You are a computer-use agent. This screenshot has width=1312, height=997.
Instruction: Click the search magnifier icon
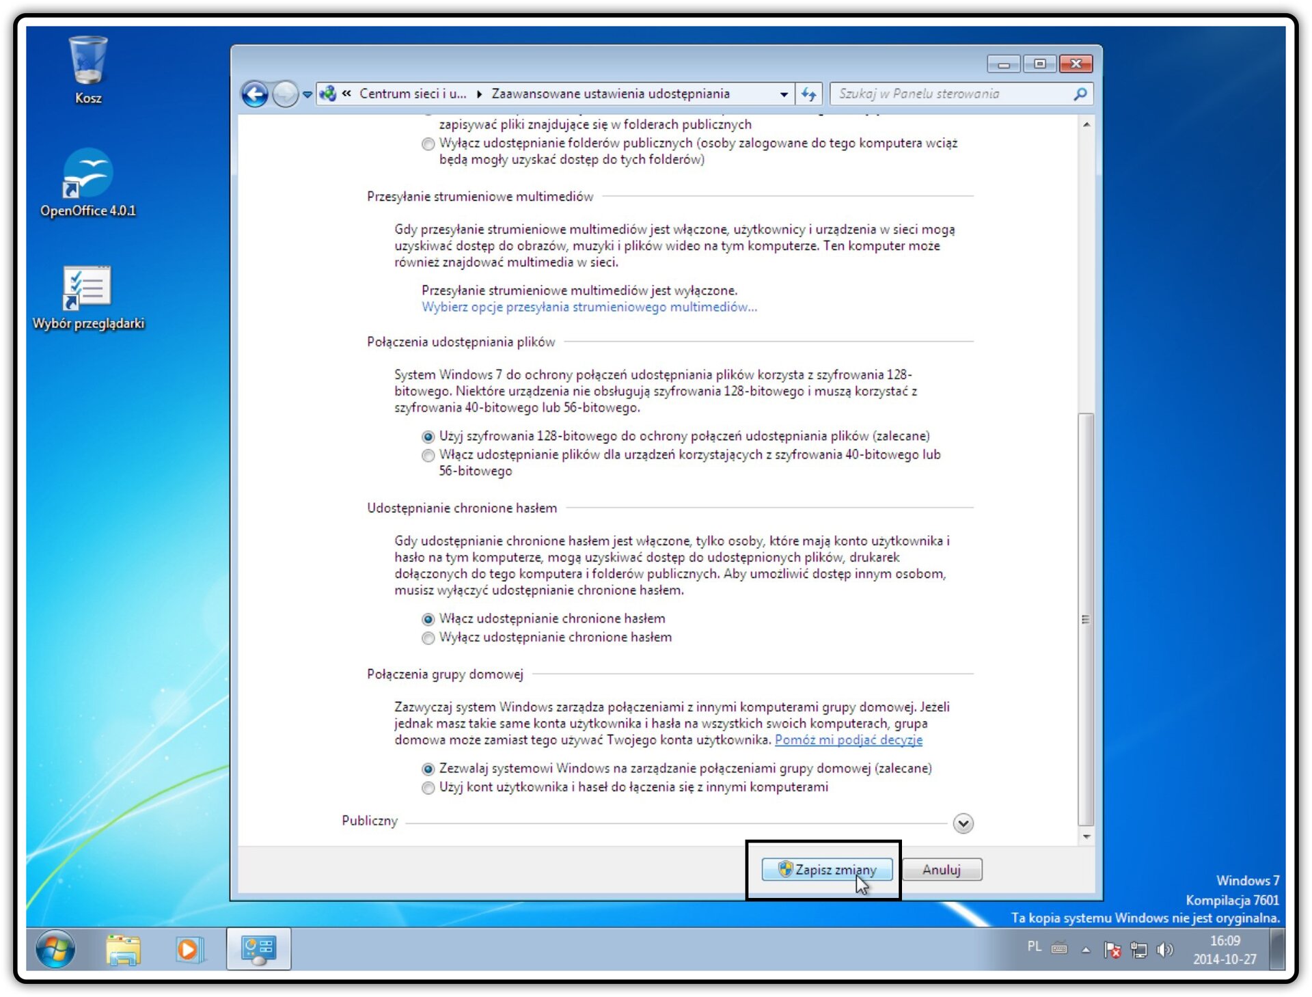1080,94
